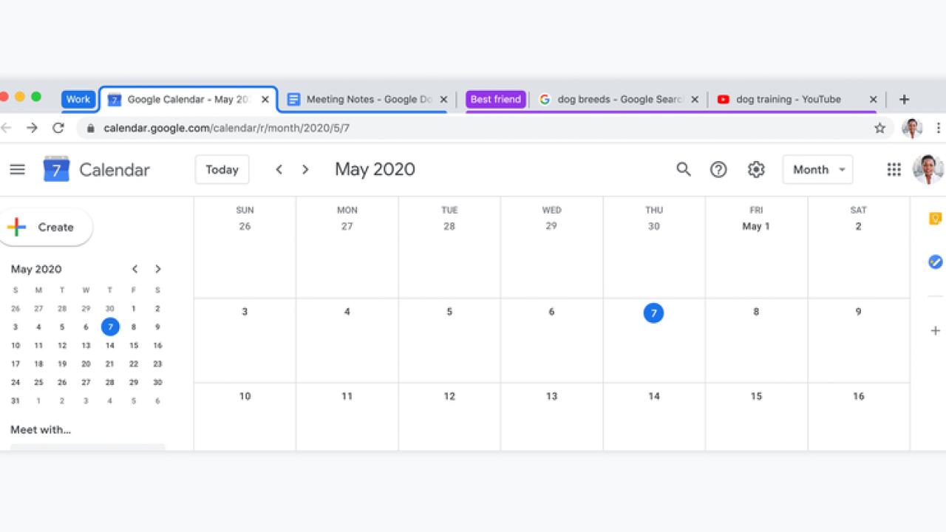Viewport: 946px width, 532px height.
Task: Click the plus icon to get add-ons
Action: click(x=935, y=330)
